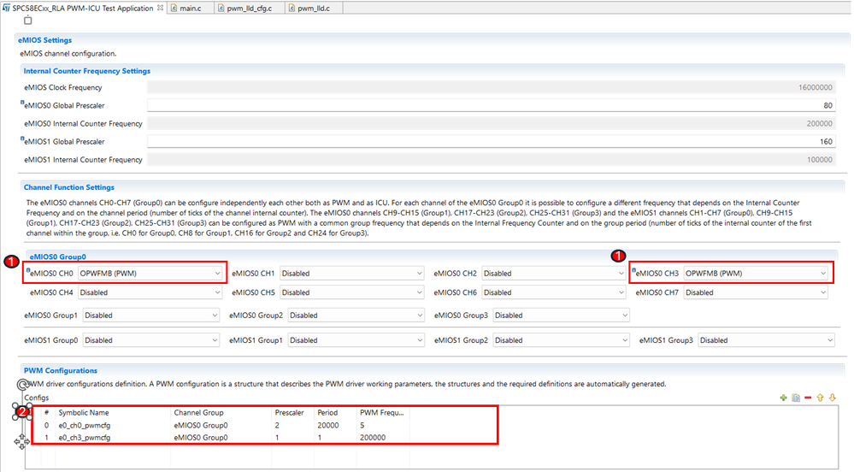Viewport: 854px width, 472px height.
Task: Open the eMIOS1 Group3 dropdown
Action: coord(766,340)
